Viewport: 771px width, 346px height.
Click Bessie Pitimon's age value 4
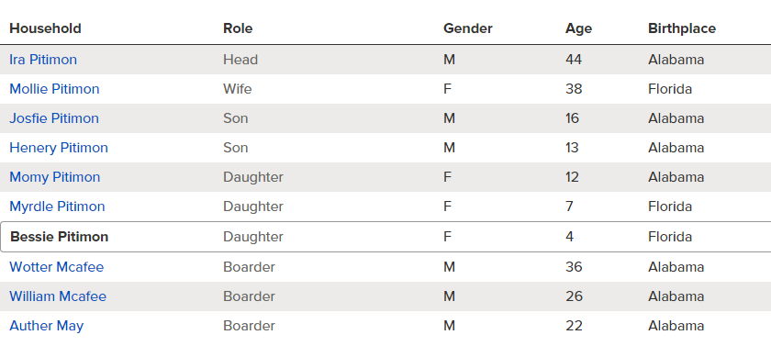coord(569,237)
